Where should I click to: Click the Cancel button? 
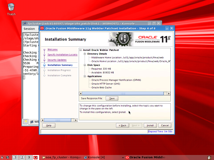pyautogui.click(x=165, y=125)
